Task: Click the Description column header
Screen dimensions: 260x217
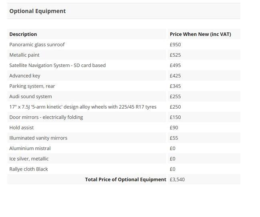Action: [23, 34]
